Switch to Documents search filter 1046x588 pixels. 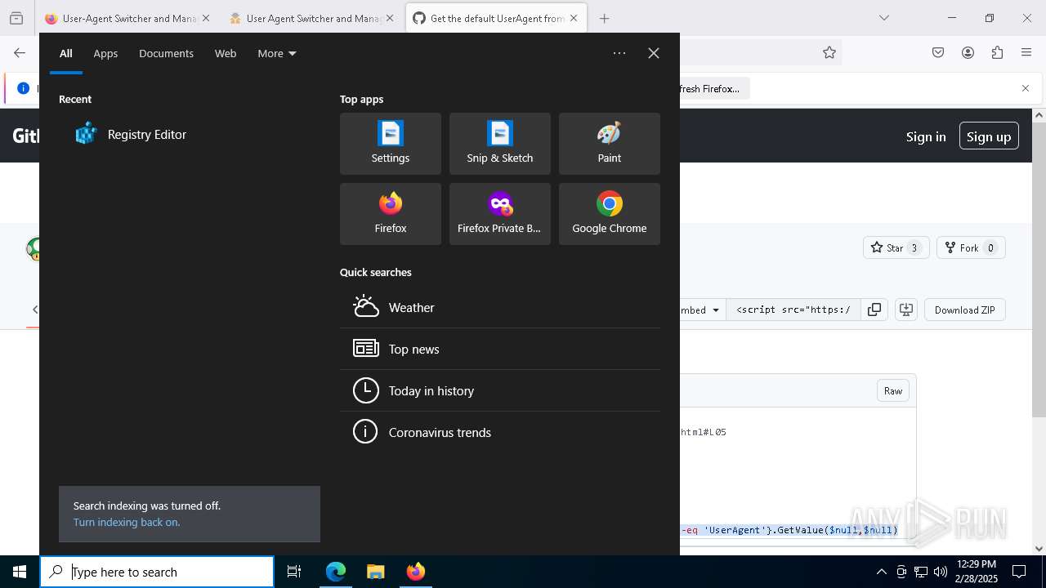pos(166,54)
